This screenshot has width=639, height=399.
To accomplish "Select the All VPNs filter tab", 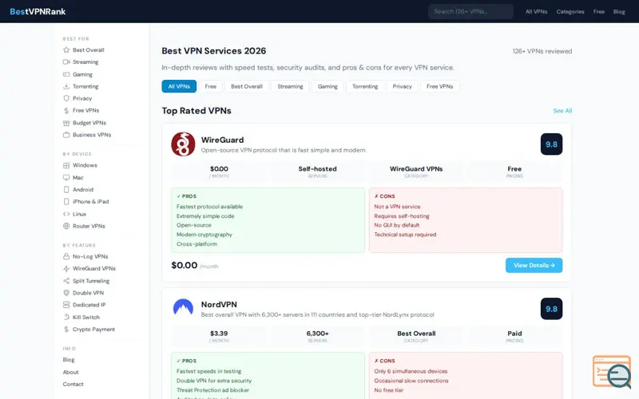I will point(179,86).
